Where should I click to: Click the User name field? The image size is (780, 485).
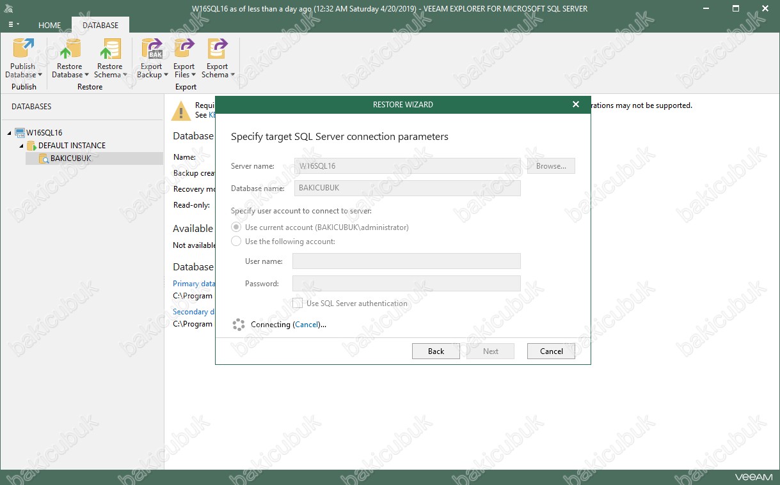point(406,261)
